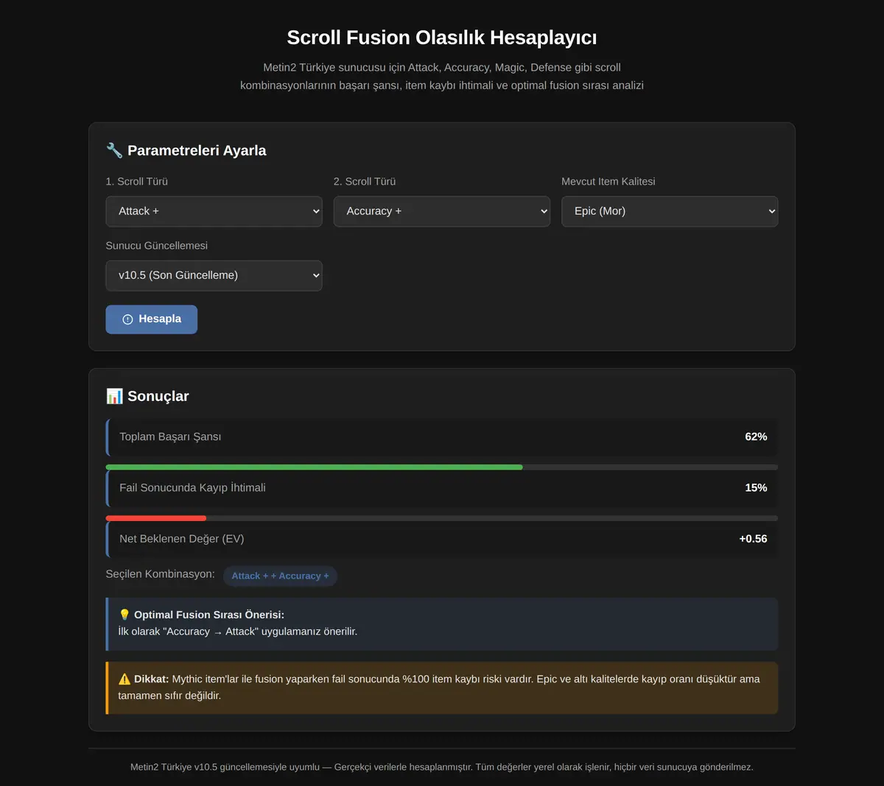Click the Hesapla button

point(151,319)
